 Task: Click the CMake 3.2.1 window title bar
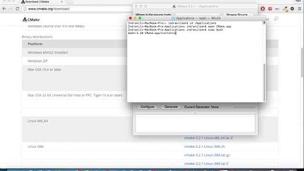(x=195, y=6)
